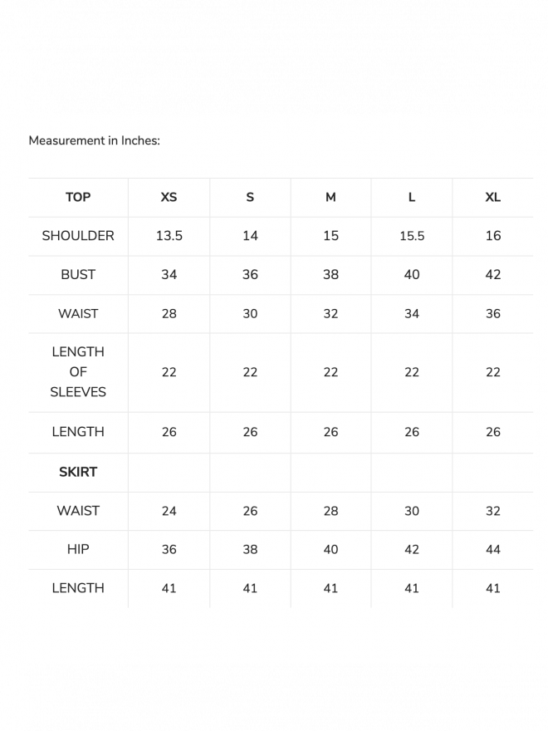
Task: Click the LENGTH OF SLEEVES row label
Action: (x=78, y=372)
